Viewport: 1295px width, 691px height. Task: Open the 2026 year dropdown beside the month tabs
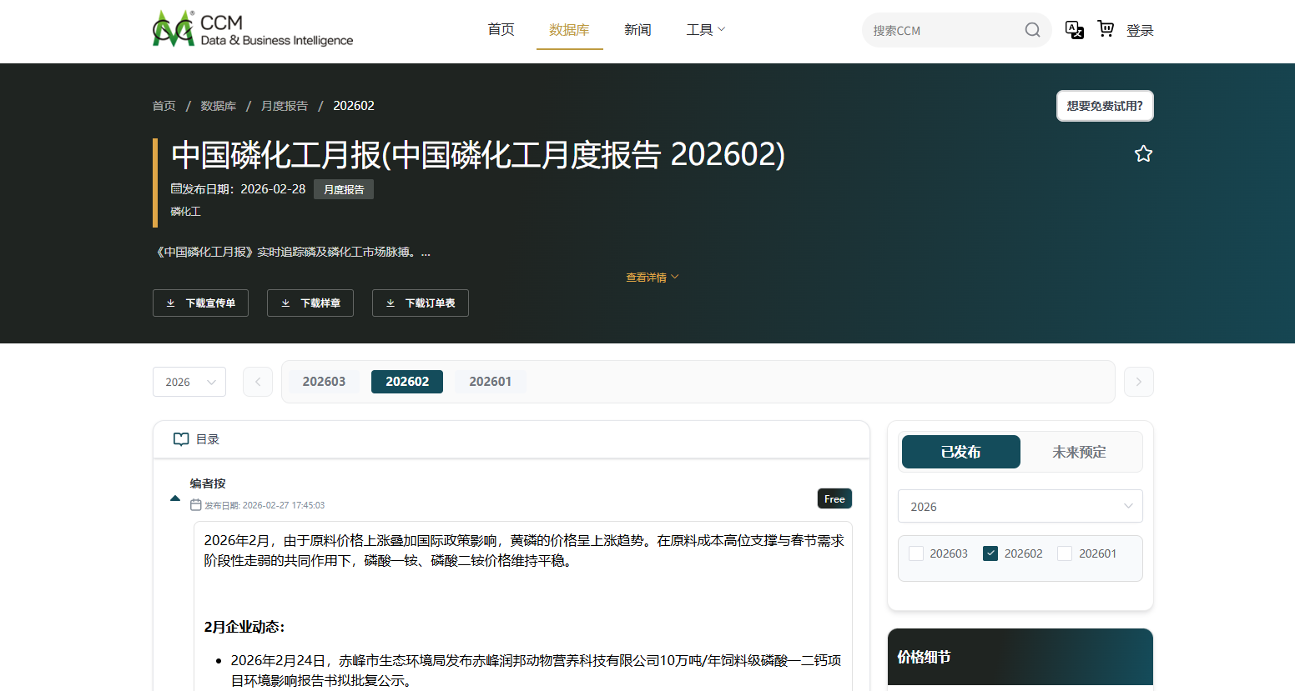[189, 382]
